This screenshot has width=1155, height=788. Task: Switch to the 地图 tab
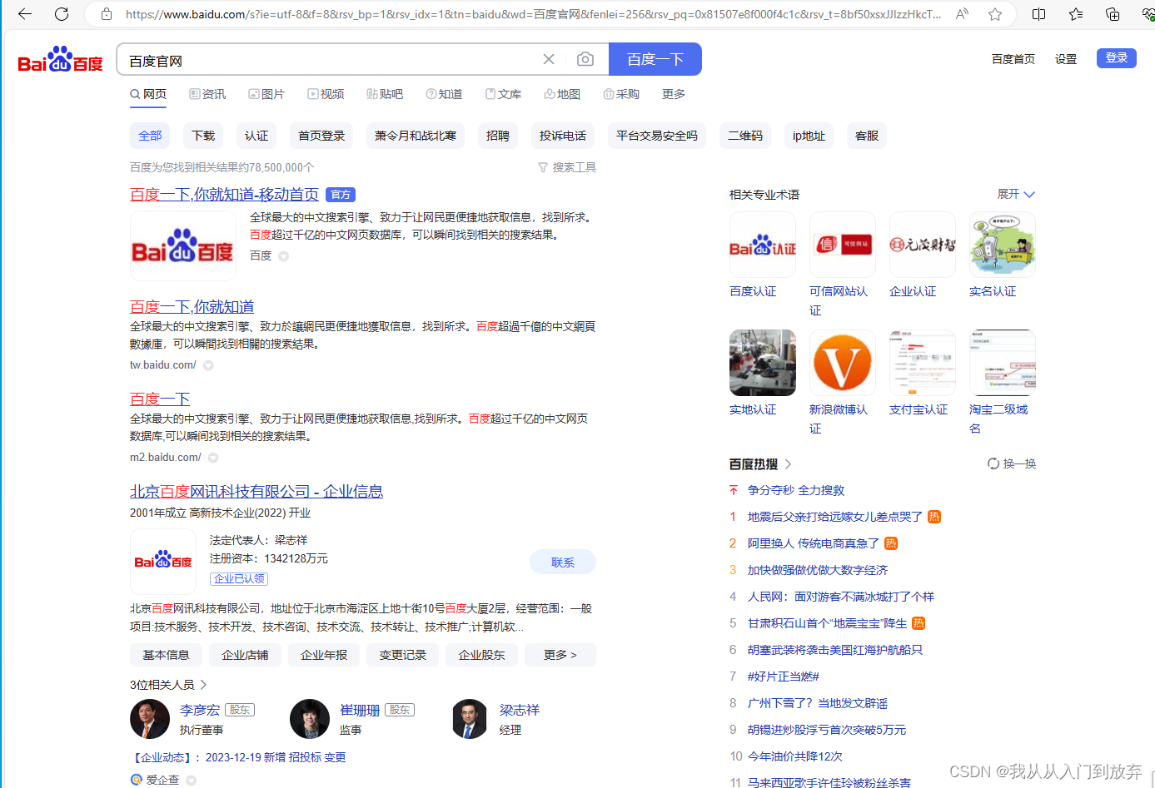[x=562, y=94]
